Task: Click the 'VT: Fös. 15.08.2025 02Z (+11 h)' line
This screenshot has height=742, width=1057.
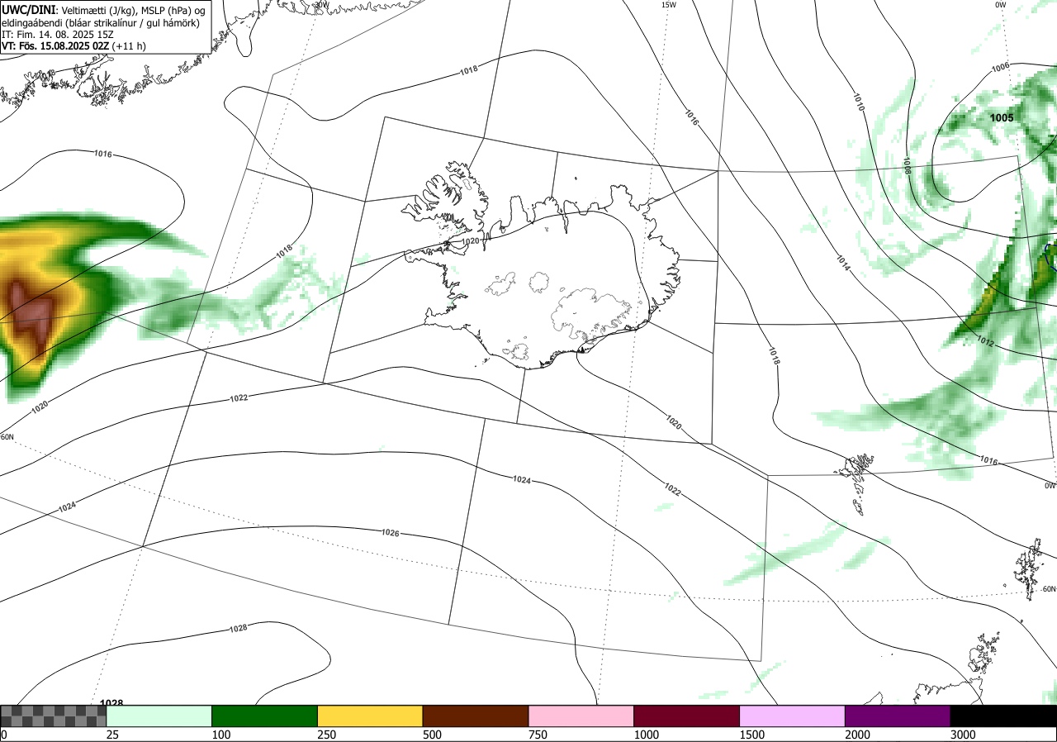Action: tap(73, 46)
